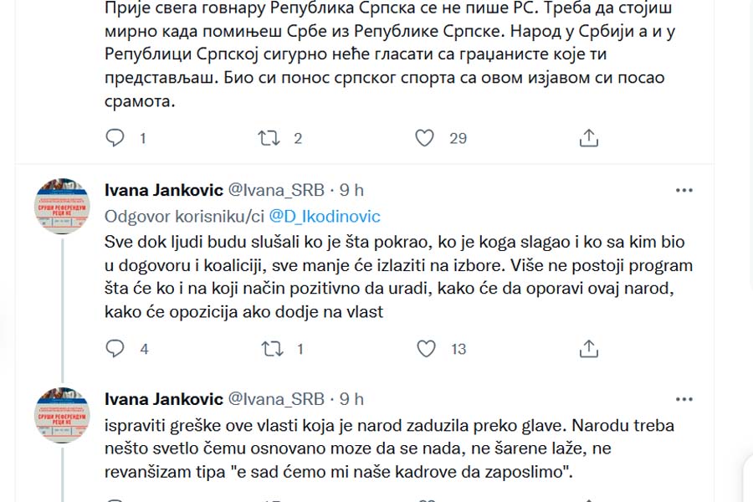This screenshot has height=502, width=753.
Task: Click the avatar beside the "ispraviti greške" tweet
Action: [x=62, y=415]
